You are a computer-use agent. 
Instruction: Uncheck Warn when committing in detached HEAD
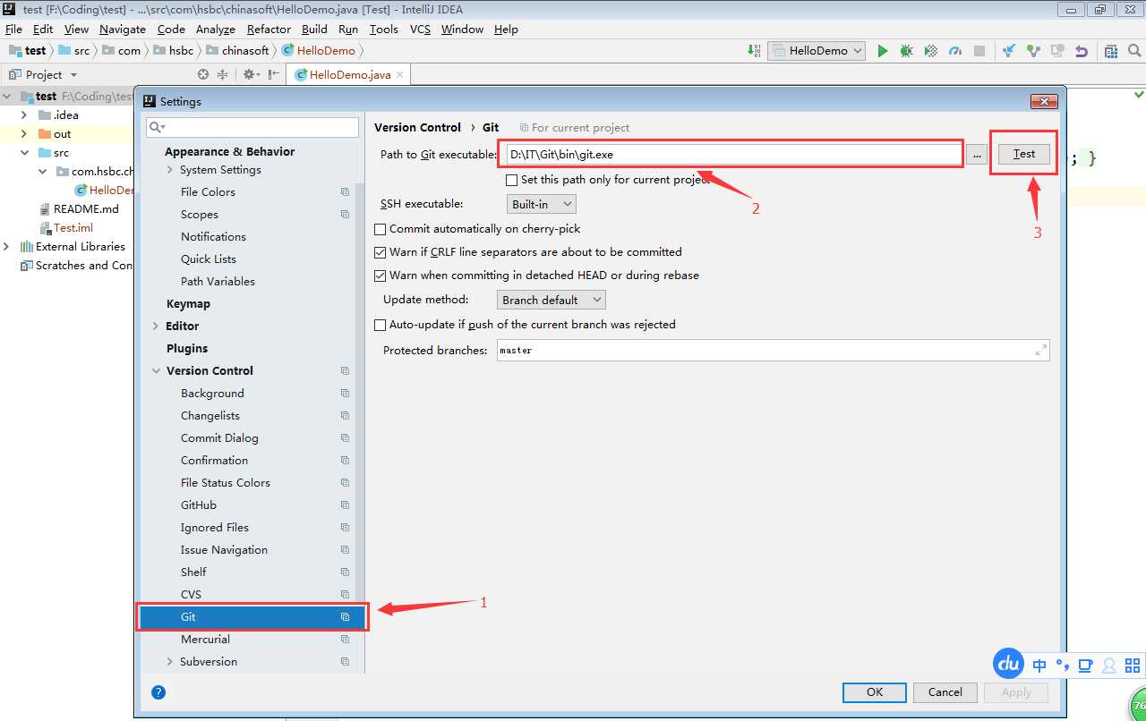(x=381, y=276)
